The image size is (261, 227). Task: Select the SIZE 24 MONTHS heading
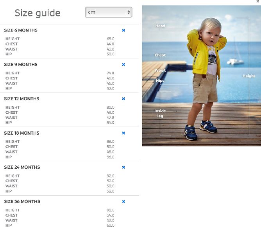click(22, 167)
